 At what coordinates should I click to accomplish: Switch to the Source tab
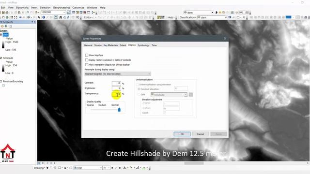[x=98, y=45]
